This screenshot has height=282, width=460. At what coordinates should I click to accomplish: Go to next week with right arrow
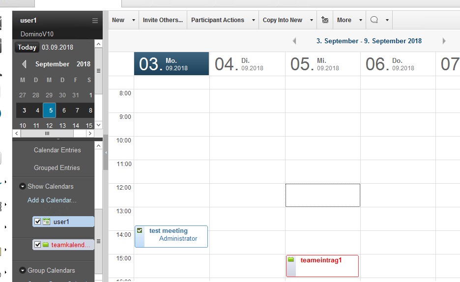pyautogui.click(x=444, y=41)
